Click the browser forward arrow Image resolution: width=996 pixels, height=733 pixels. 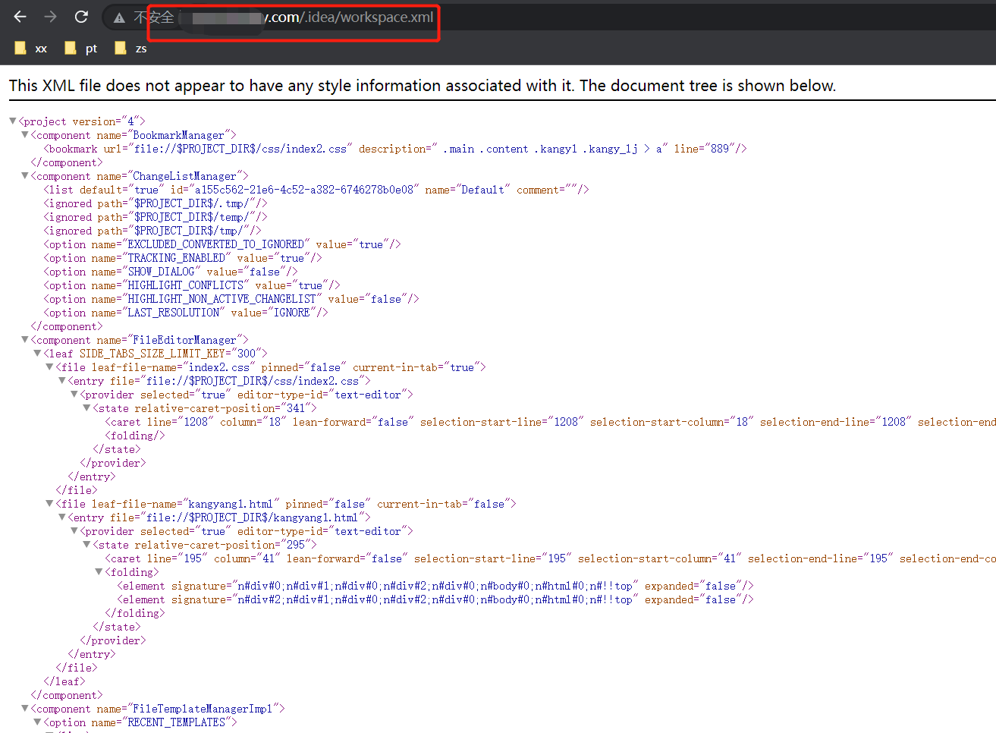[51, 17]
